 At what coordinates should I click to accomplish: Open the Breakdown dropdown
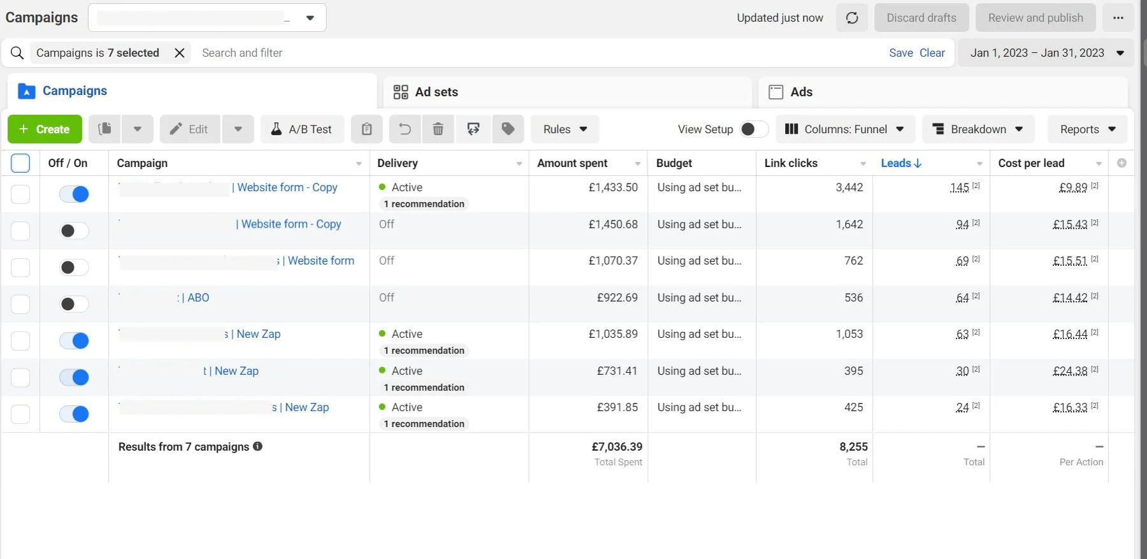[x=978, y=129]
